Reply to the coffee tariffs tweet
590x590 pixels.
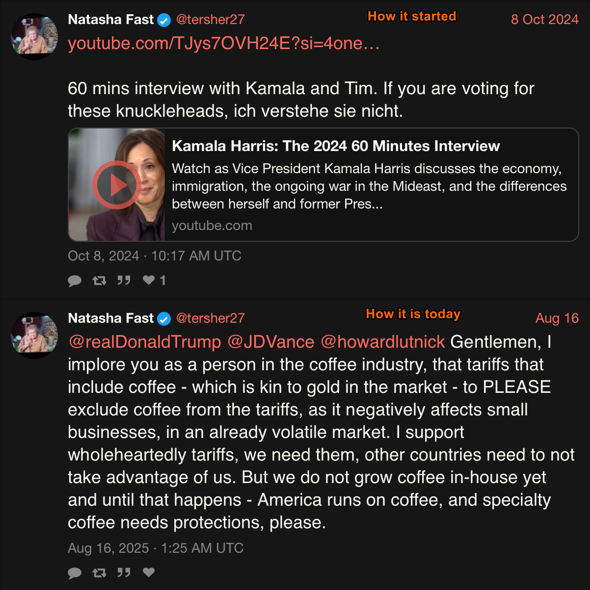[x=75, y=572]
